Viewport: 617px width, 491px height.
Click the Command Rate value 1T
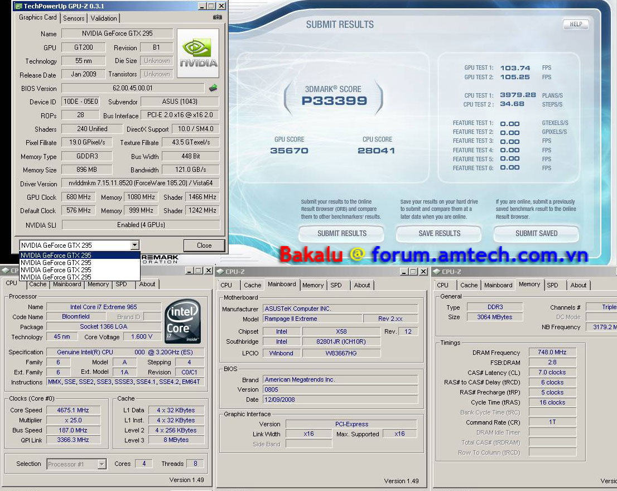pyautogui.click(x=552, y=422)
